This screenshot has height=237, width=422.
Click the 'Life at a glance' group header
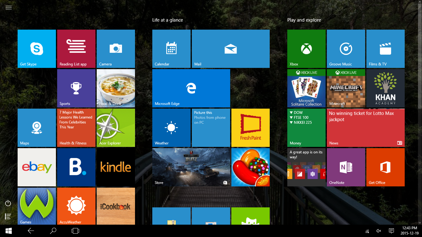168,20
